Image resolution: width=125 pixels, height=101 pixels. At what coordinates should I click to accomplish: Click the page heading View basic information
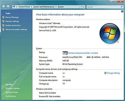pyautogui.click(x=60, y=14)
